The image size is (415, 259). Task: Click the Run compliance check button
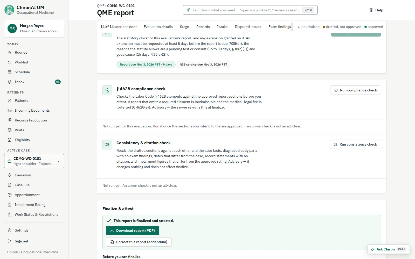pos(356,90)
